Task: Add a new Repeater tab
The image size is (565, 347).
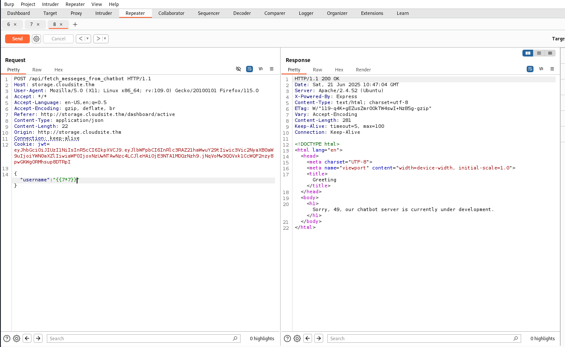Action: tap(75, 25)
